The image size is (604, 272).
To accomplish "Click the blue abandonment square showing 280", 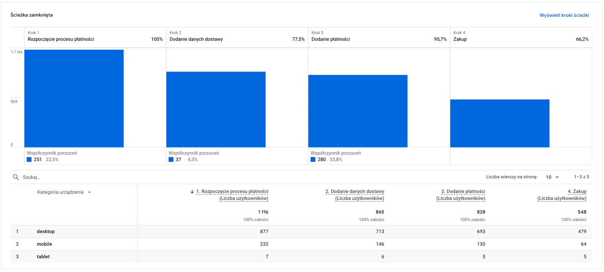I will point(313,159).
